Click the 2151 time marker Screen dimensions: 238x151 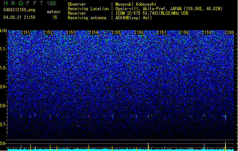pyautogui.click(x=25, y=32)
